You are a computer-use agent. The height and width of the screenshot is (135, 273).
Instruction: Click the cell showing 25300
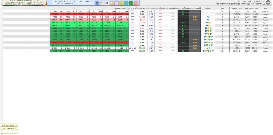point(54,40)
